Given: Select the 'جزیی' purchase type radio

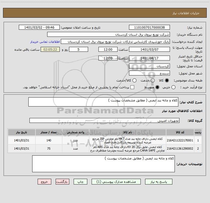Looking at the screenshot, I should (x=173, y=87).
